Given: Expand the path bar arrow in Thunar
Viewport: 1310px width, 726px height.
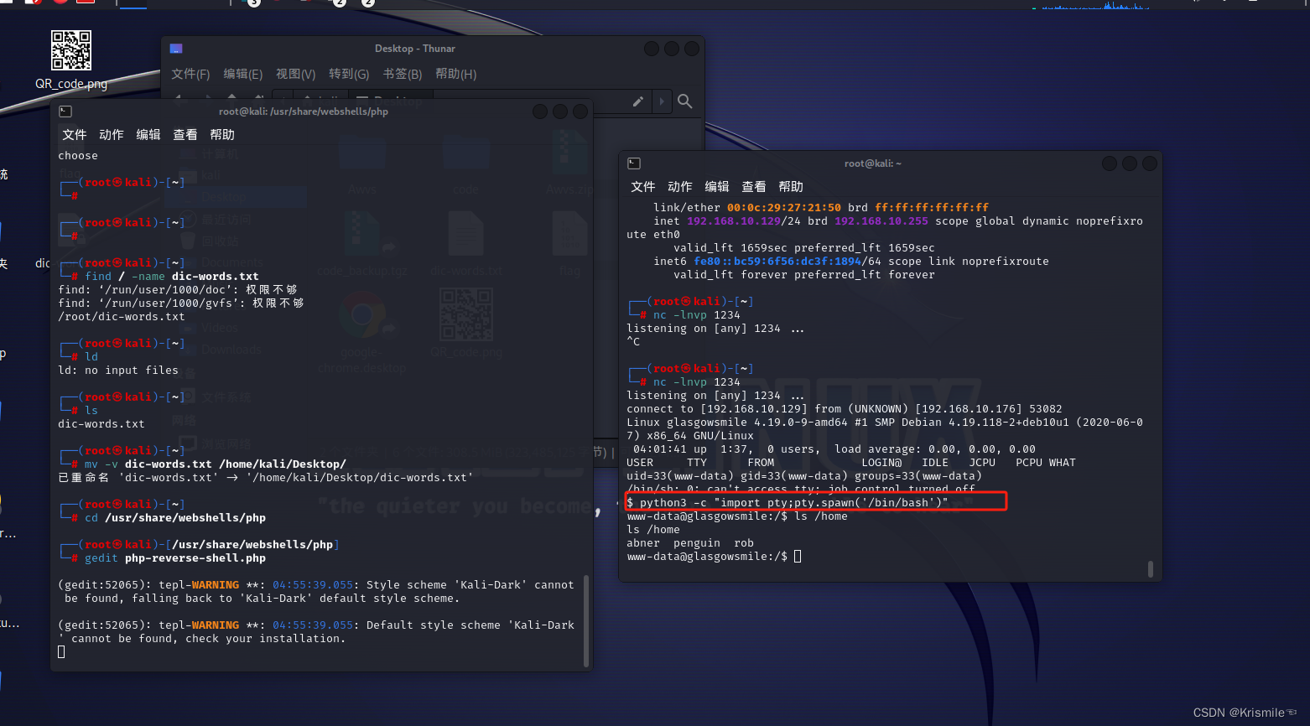Looking at the screenshot, I should tap(662, 101).
